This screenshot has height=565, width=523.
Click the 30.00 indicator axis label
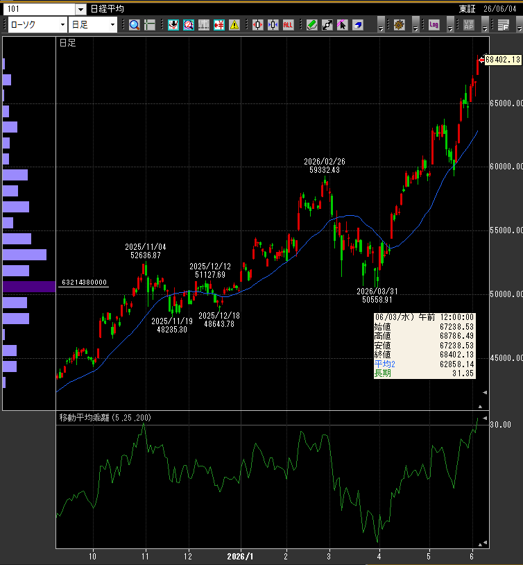tap(500, 425)
